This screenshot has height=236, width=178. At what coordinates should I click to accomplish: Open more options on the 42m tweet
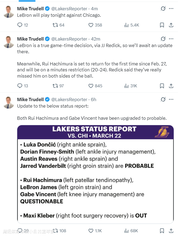coord(171,39)
